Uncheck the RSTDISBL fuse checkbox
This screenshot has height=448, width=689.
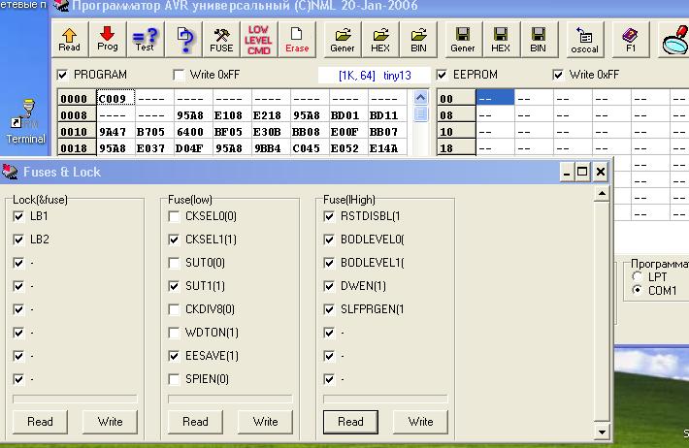(329, 215)
